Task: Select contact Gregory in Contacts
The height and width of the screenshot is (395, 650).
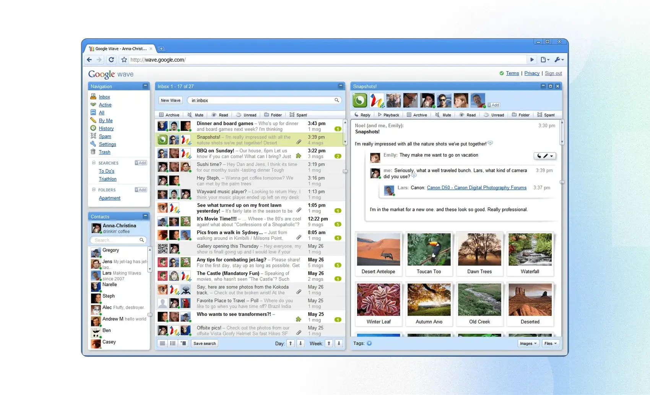Action: (119, 252)
